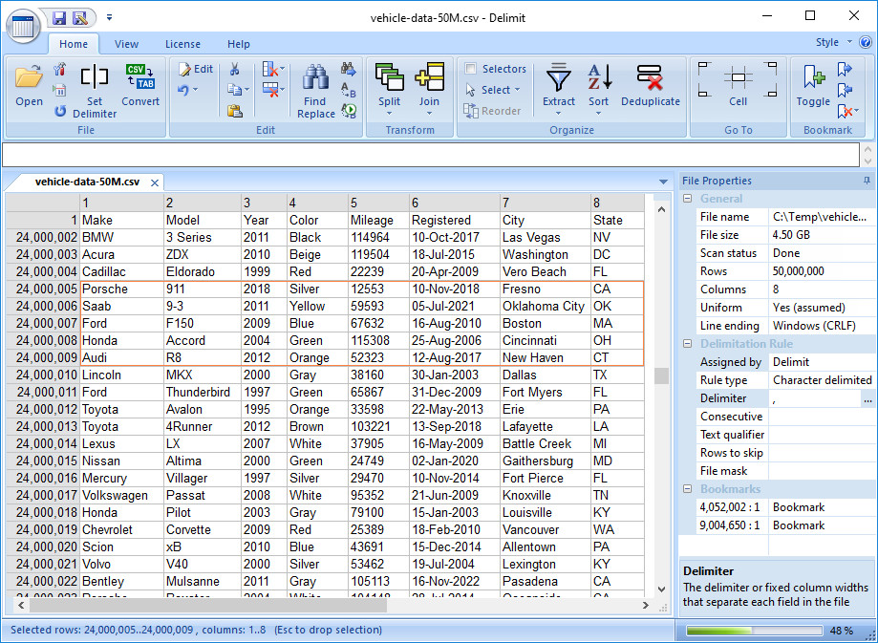Open the Extract dropdown
878x643 pixels.
tap(559, 114)
